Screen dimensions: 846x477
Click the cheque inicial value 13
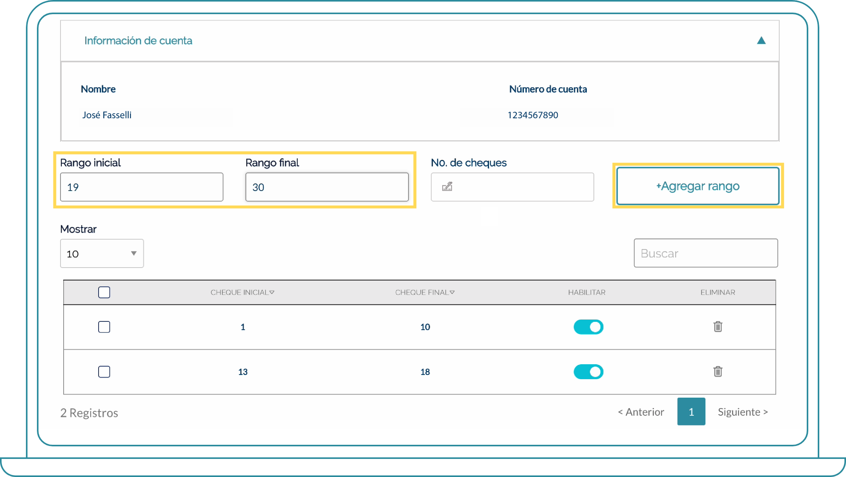[243, 372]
